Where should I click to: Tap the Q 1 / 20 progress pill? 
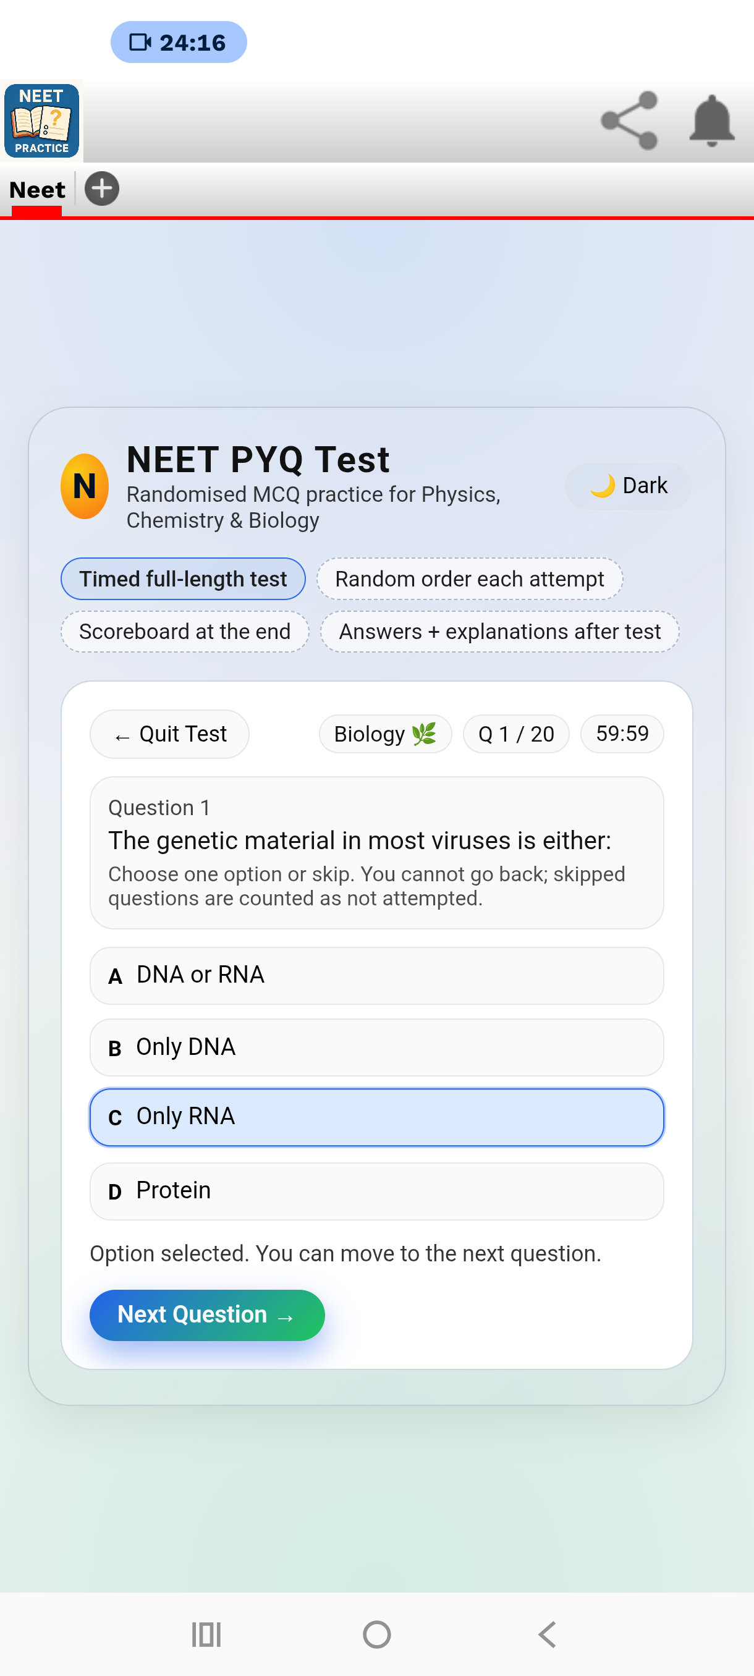point(516,733)
